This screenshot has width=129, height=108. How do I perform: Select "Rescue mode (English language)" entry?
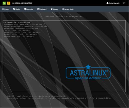click(x=19, y=36)
